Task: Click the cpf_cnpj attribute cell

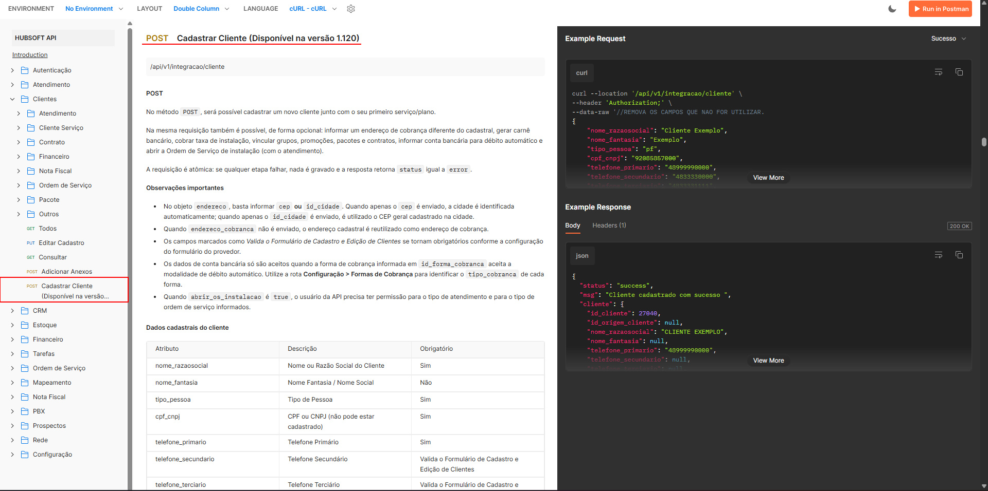Action: [213, 421]
